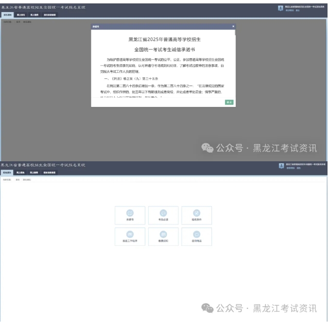Open the fourth nav tab on the tiles page
This screenshot has width=329, height=325.
pyautogui.click(x=50, y=172)
